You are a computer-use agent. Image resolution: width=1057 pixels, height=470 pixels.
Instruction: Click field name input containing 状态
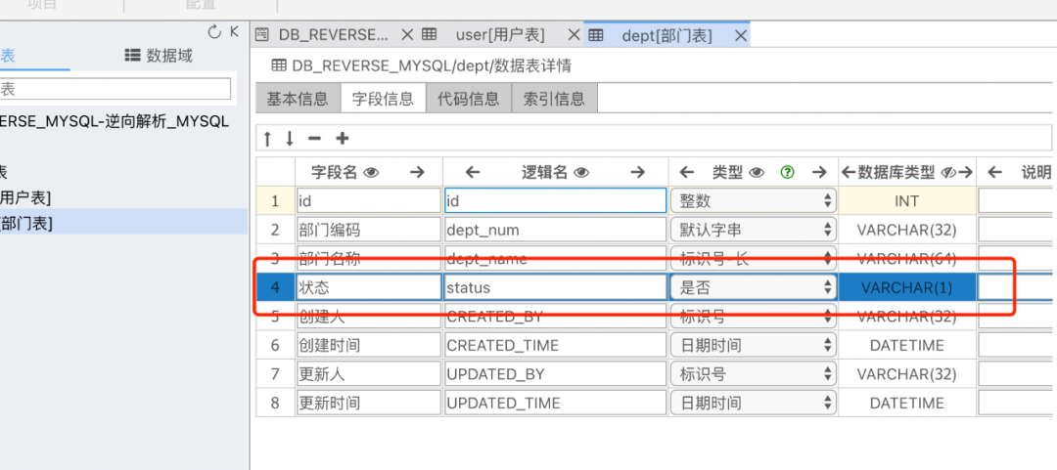pyautogui.click(x=369, y=287)
